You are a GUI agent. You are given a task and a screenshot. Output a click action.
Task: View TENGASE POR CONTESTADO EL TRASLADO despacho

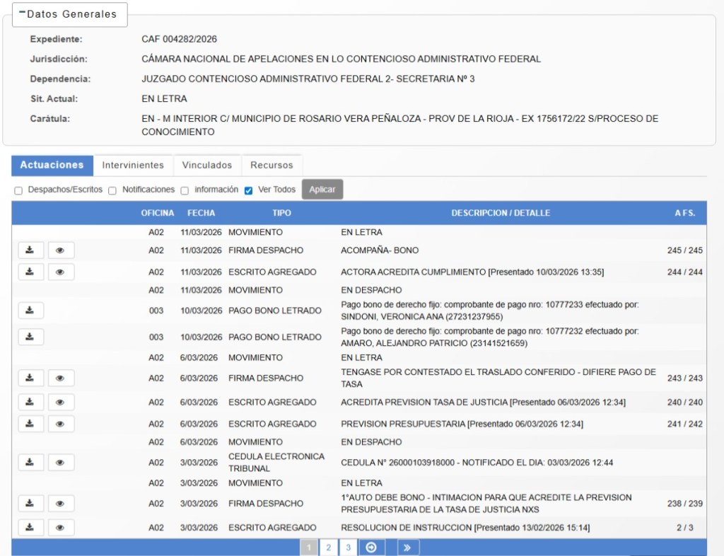click(61, 378)
